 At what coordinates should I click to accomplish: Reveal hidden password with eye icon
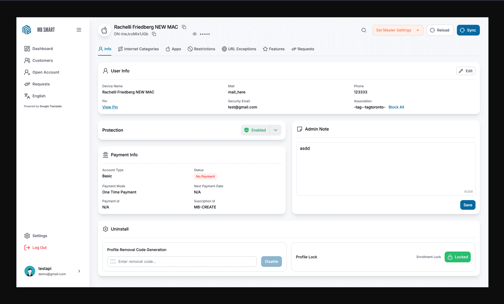point(195,34)
